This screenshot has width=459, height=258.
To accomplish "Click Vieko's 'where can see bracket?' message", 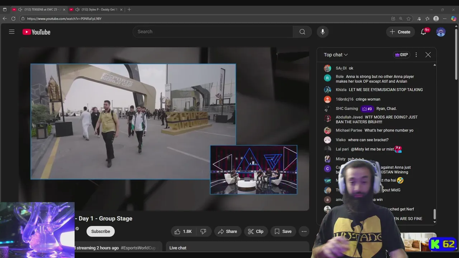I will (368, 140).
